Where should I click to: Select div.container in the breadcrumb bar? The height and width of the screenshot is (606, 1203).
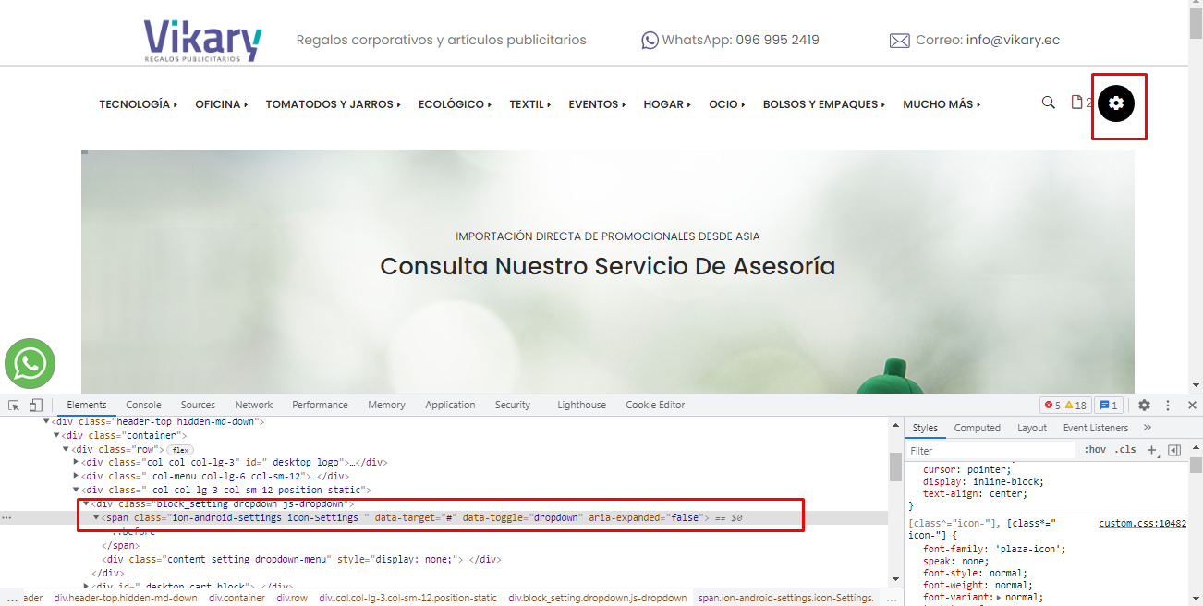pos(237,598)
